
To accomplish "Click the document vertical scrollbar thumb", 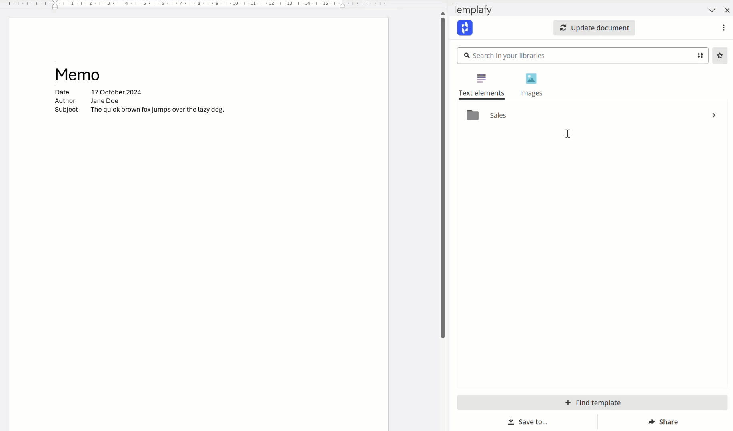I will click(x=443, y=176).
